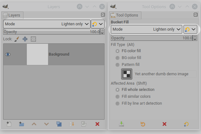The width and height of the screenshot is (201, 134).
Task: Delete the layer with red X
Action: 97,124
